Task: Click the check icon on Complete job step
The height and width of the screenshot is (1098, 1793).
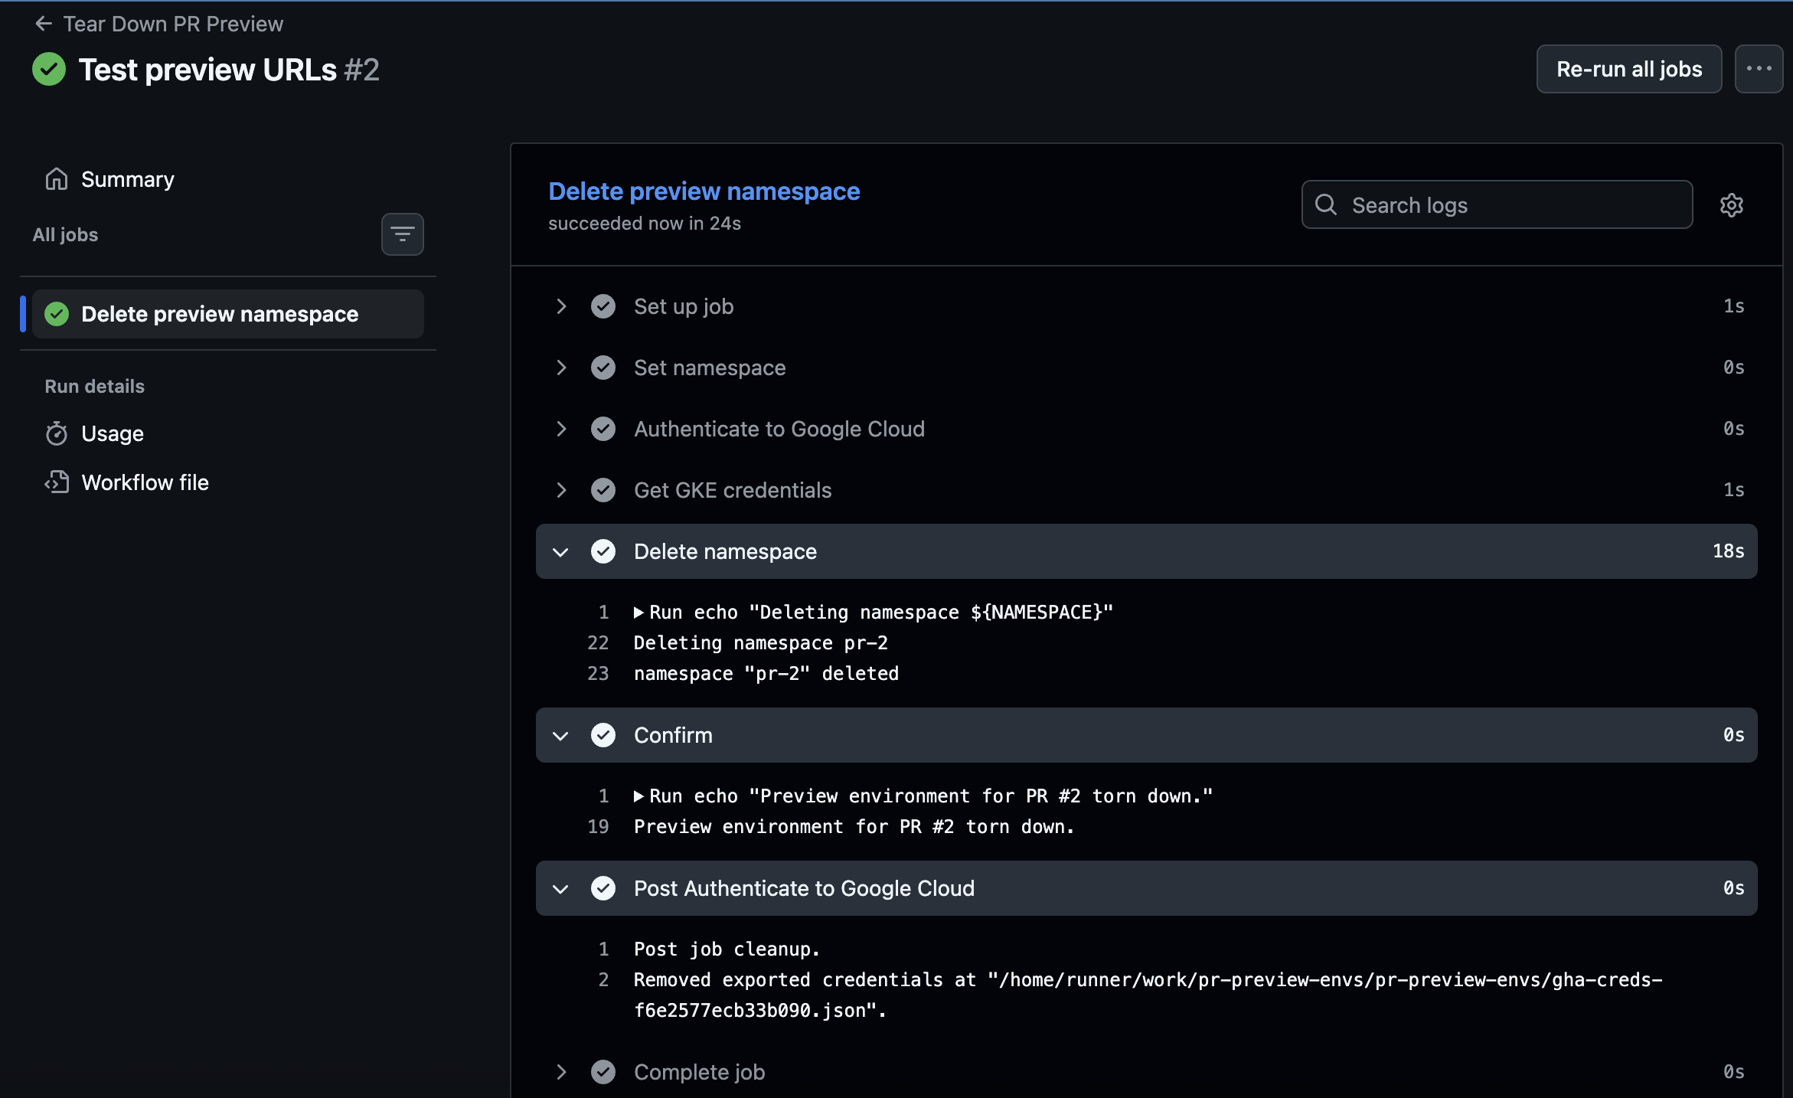Action: [x=603, y=1072]
